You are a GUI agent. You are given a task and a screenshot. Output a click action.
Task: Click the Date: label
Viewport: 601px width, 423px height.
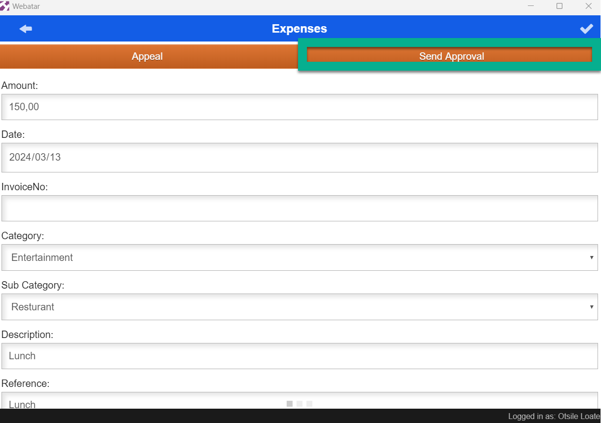coord(13,134)
